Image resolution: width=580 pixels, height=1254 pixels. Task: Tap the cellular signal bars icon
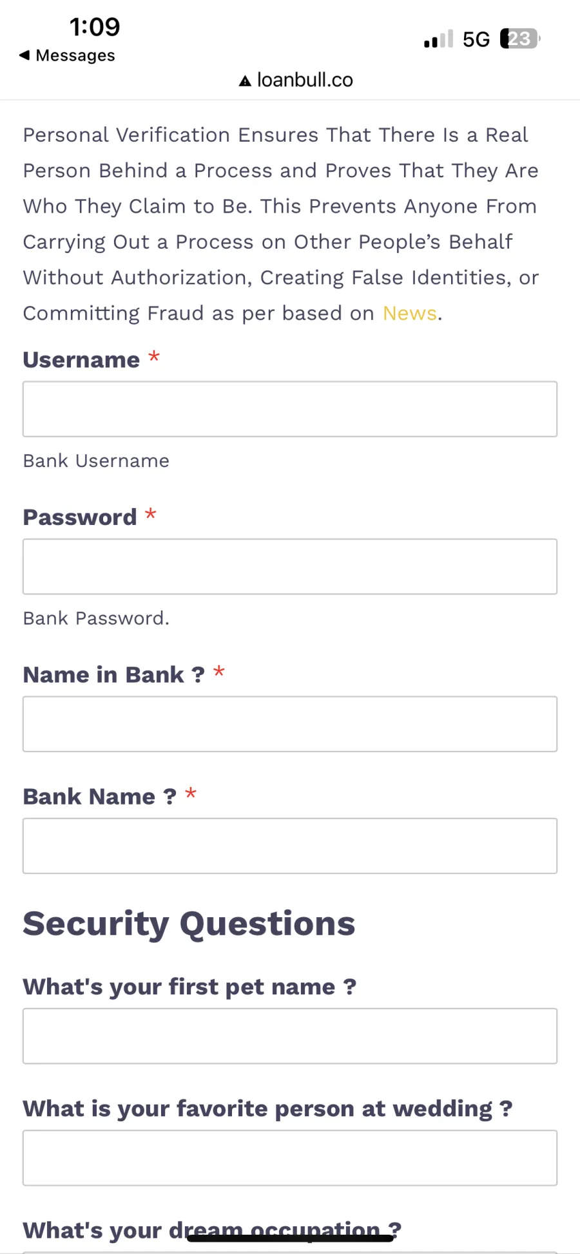pos(438,39)
